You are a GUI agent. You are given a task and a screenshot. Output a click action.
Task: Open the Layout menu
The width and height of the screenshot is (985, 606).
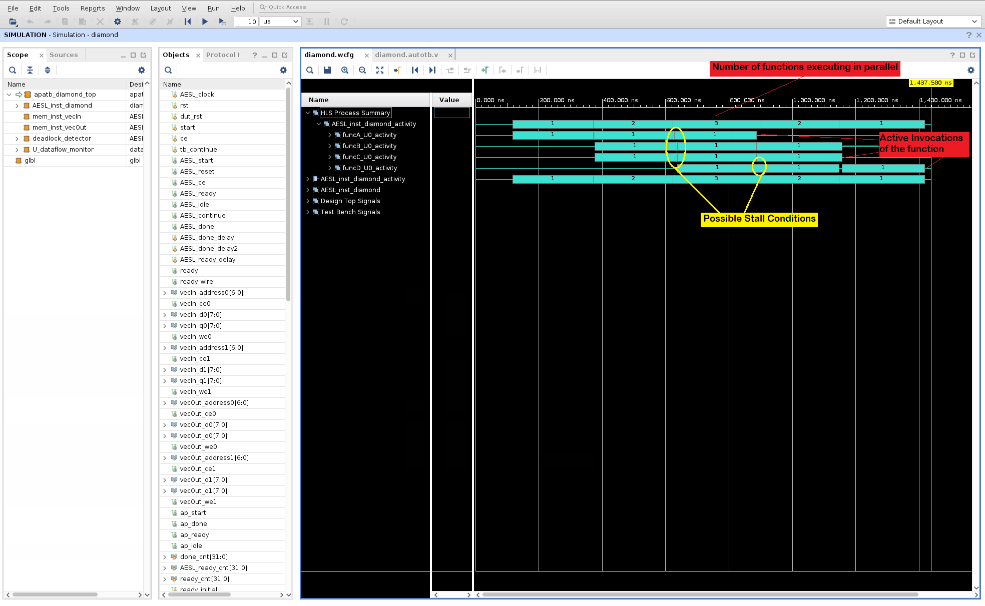(x=161, y=8)
